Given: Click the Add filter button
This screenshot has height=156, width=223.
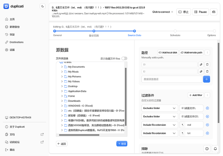Looking at the screenshot, I should (196, 95).
